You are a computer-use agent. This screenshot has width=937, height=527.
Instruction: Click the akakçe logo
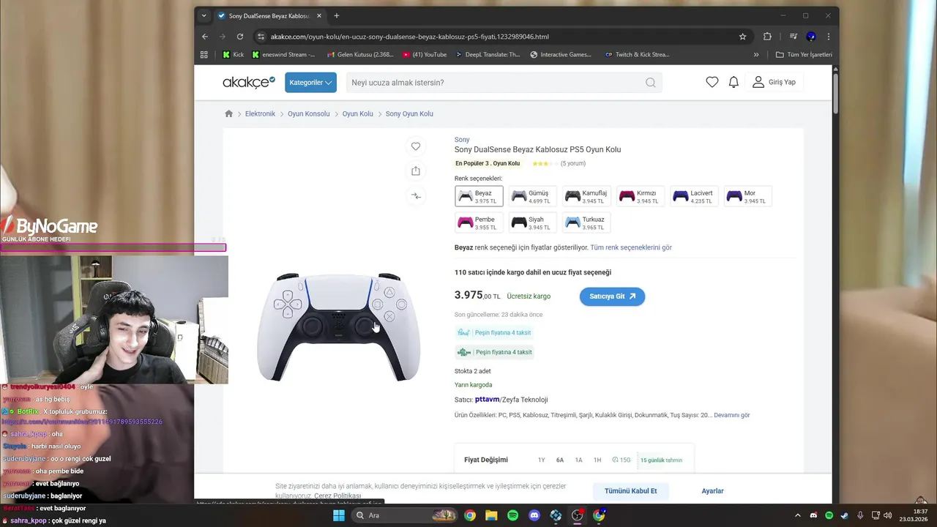pyautogui.click(x=248, y=82)
